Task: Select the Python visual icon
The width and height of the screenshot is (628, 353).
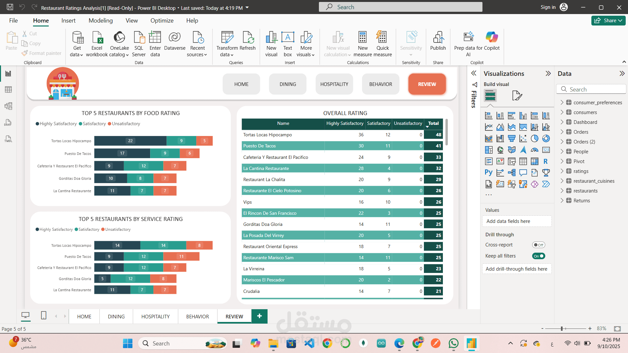Action: pos(488,173)
